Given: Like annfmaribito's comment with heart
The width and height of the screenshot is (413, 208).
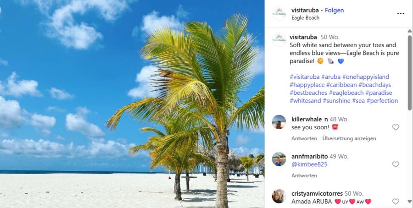Looking at the screenshot, I should tap(396, 164).
